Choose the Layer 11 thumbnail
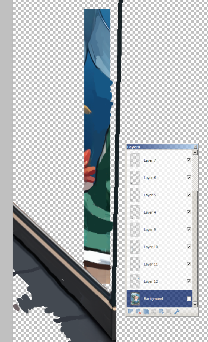Screen dimensions: 208x342 (x=135, y=264)
